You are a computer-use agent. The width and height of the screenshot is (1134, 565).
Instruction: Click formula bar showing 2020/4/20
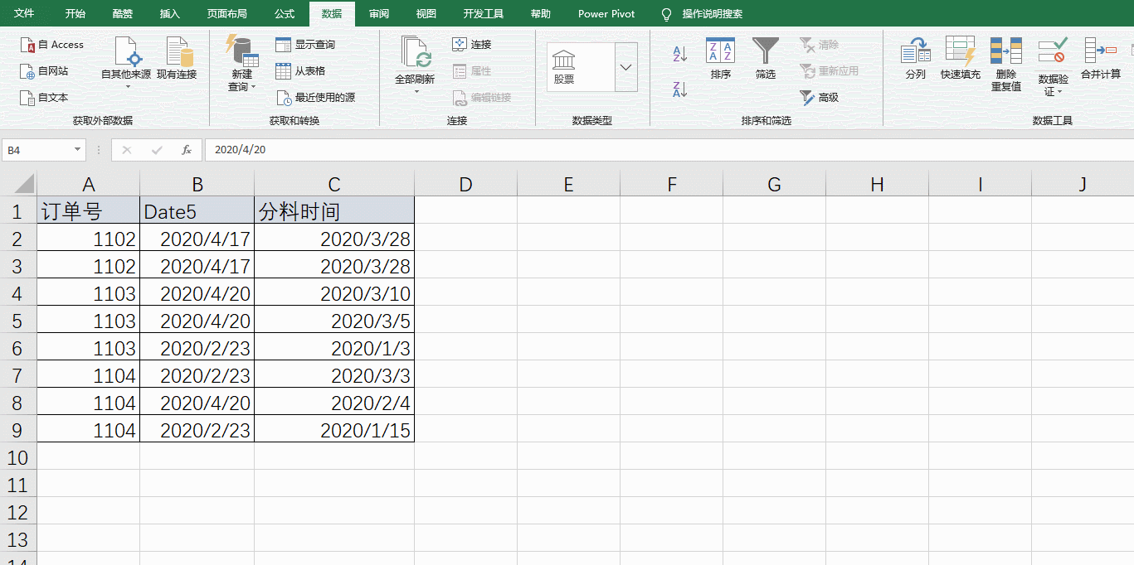point(669,150)
